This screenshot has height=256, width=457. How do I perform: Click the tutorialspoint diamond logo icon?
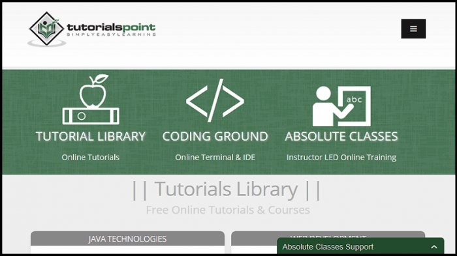click(46, 29)
